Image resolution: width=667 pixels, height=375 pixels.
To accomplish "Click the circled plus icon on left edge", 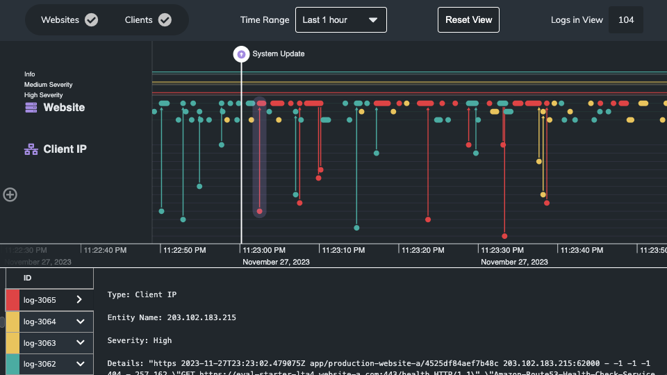I will (10, 194).
